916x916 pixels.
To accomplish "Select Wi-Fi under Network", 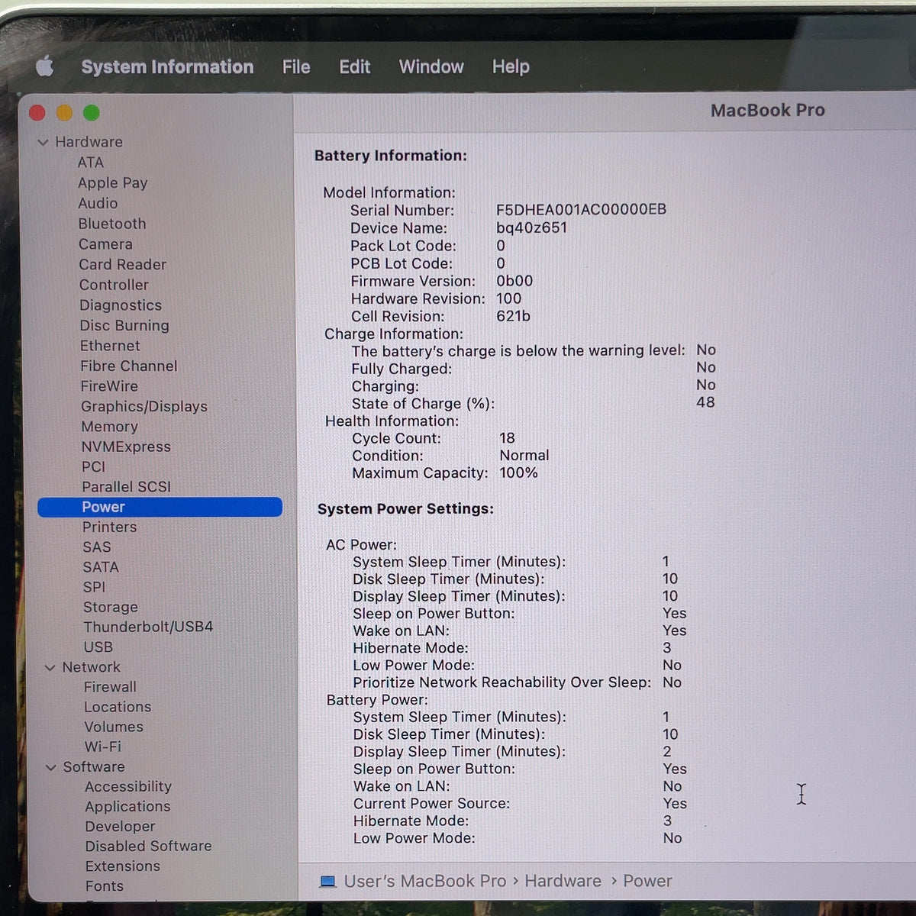I will coord(102,747).
